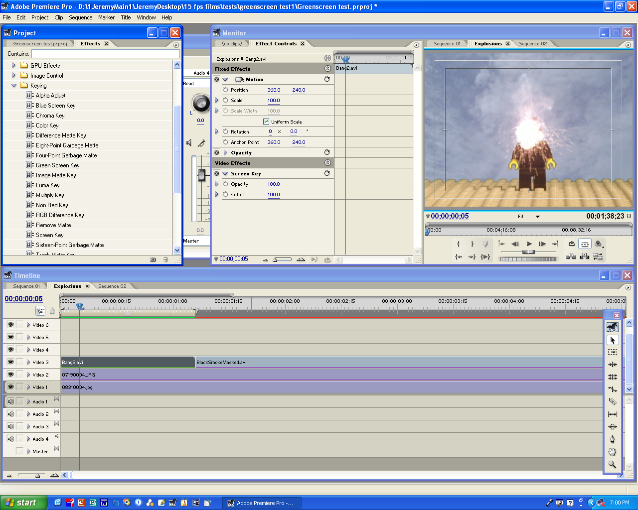Toggle Safe Margins display in Monitor

tap(585, 244)
